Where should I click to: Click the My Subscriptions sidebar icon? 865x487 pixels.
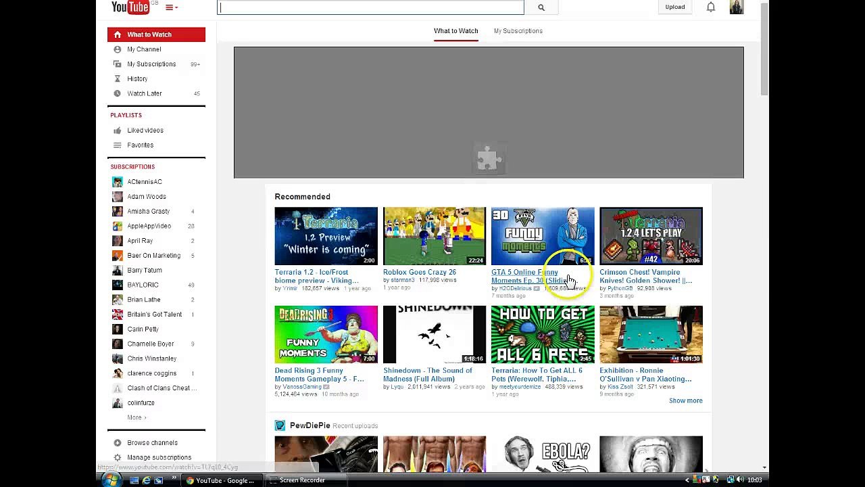118,64
